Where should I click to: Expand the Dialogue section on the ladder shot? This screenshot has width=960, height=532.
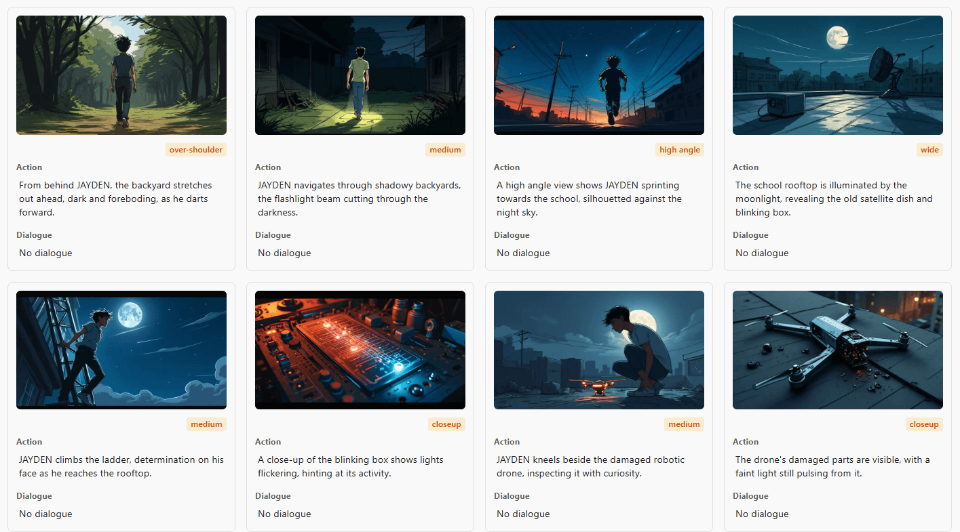(34, 495)
